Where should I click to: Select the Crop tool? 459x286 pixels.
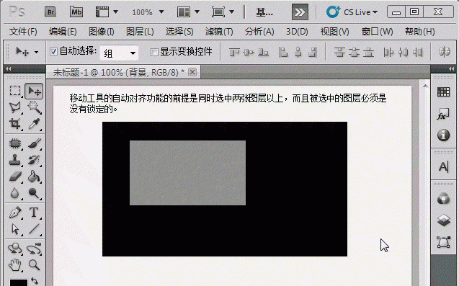pyautogui.click(x=15, y=124)
